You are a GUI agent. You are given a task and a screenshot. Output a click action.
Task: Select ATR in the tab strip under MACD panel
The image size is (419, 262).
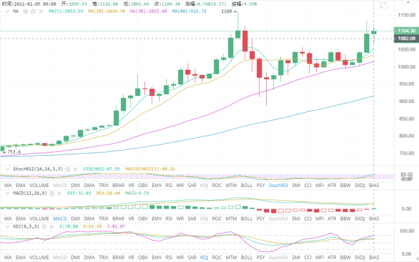pyautogui.click(x=332, y=218)
